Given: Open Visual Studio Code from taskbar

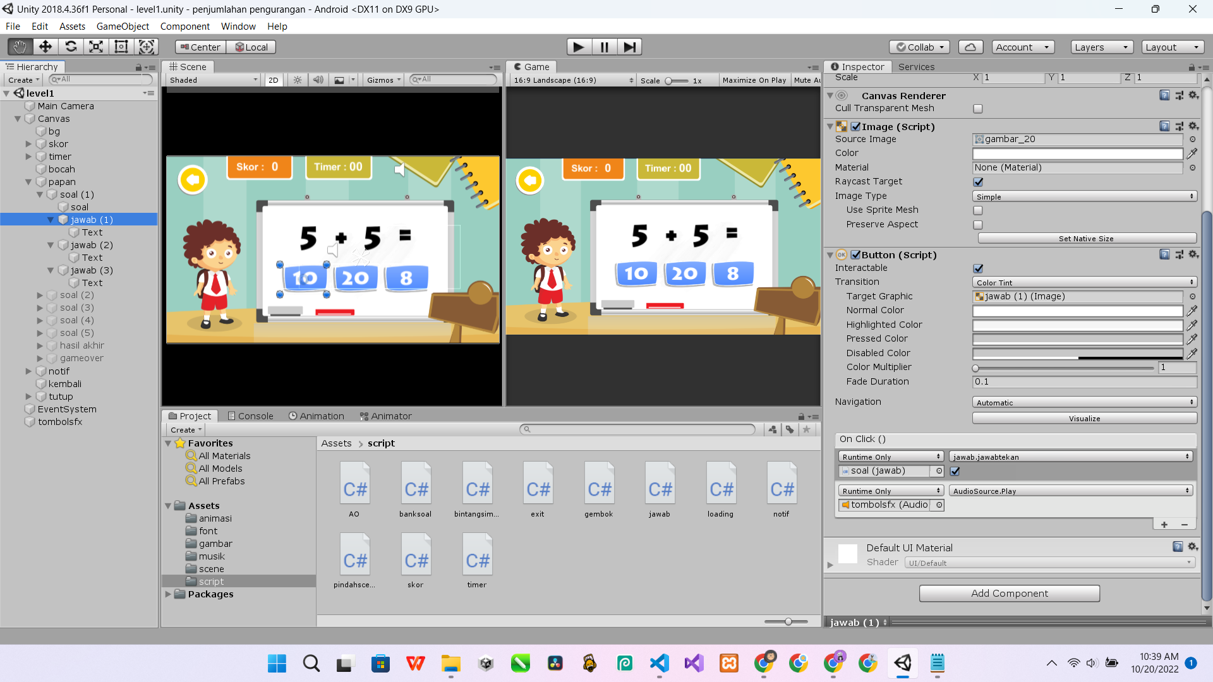Looking at the screenshot, I should pyautogui.click(x=660, y=663).
